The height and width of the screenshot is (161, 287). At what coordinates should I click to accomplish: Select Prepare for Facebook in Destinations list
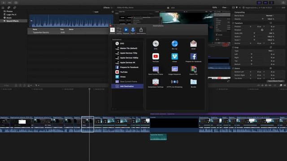click(127, 67)
